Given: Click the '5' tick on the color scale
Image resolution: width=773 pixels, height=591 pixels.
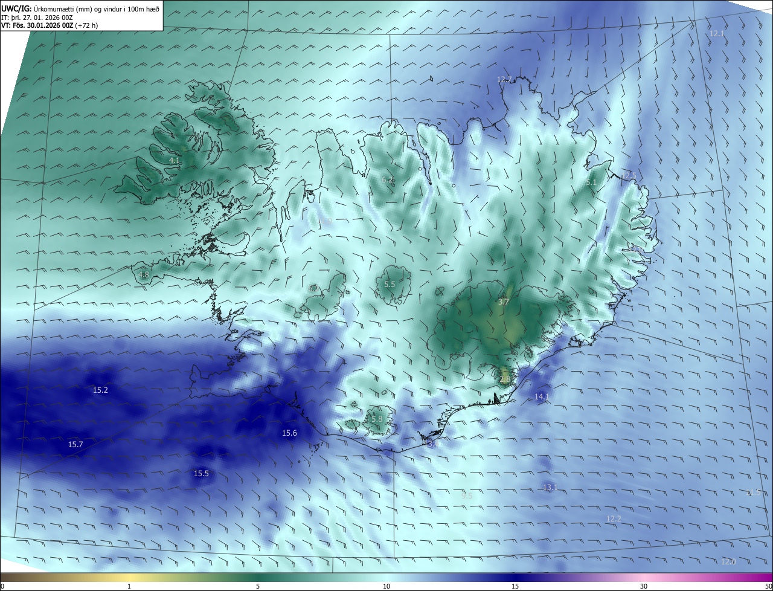Looking at the screenshot, I should [x=258, y=586].
